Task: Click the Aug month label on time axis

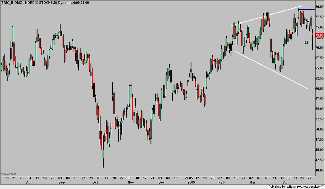Action: pos(29,182)
